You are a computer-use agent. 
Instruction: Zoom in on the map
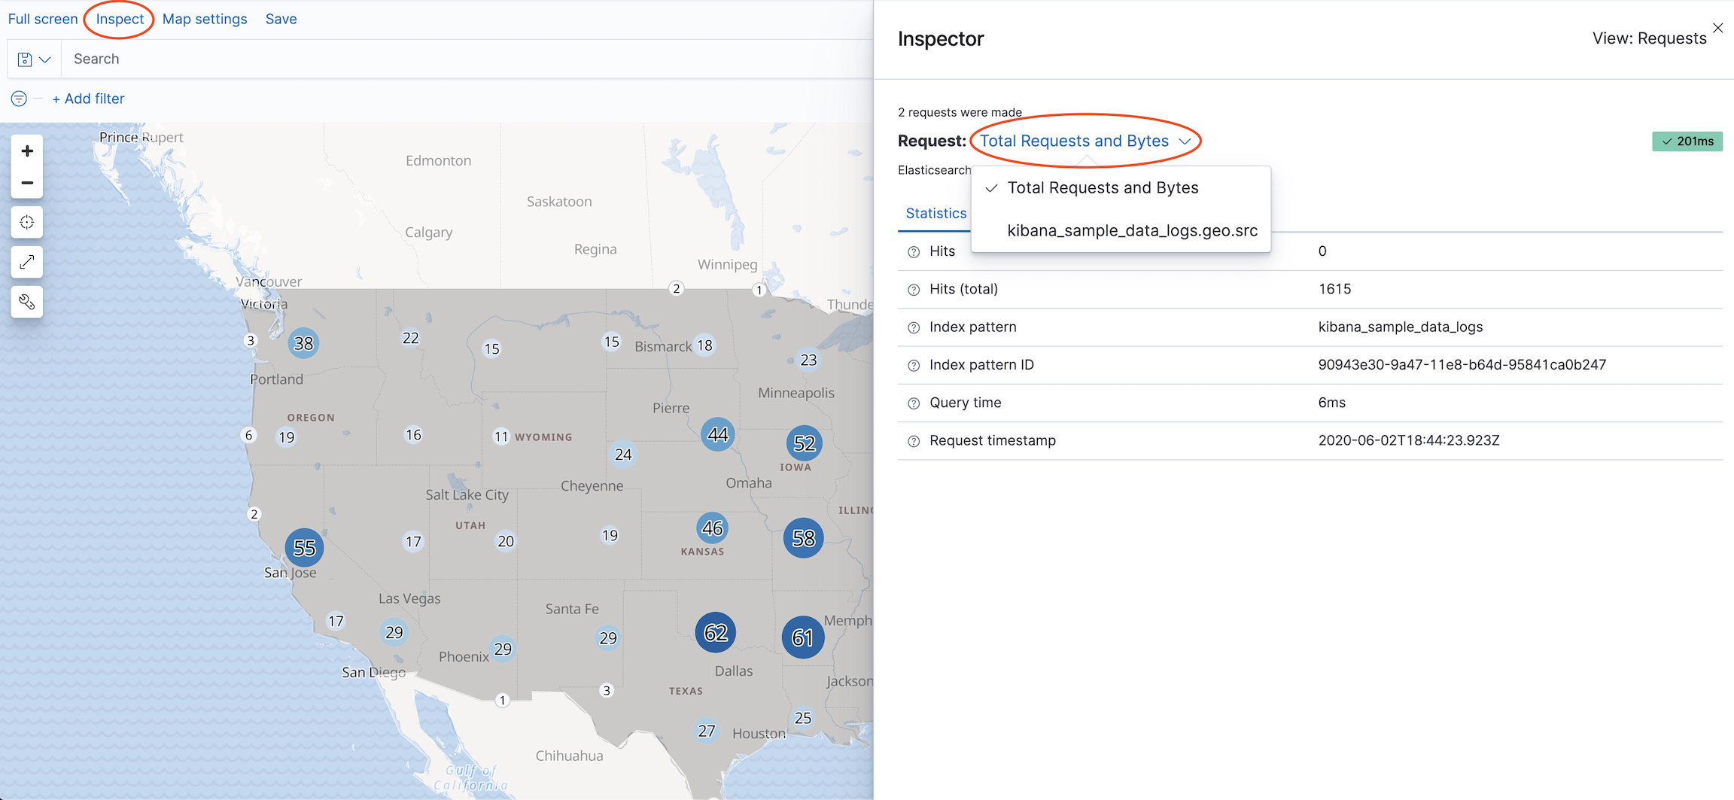pos(27,151)
